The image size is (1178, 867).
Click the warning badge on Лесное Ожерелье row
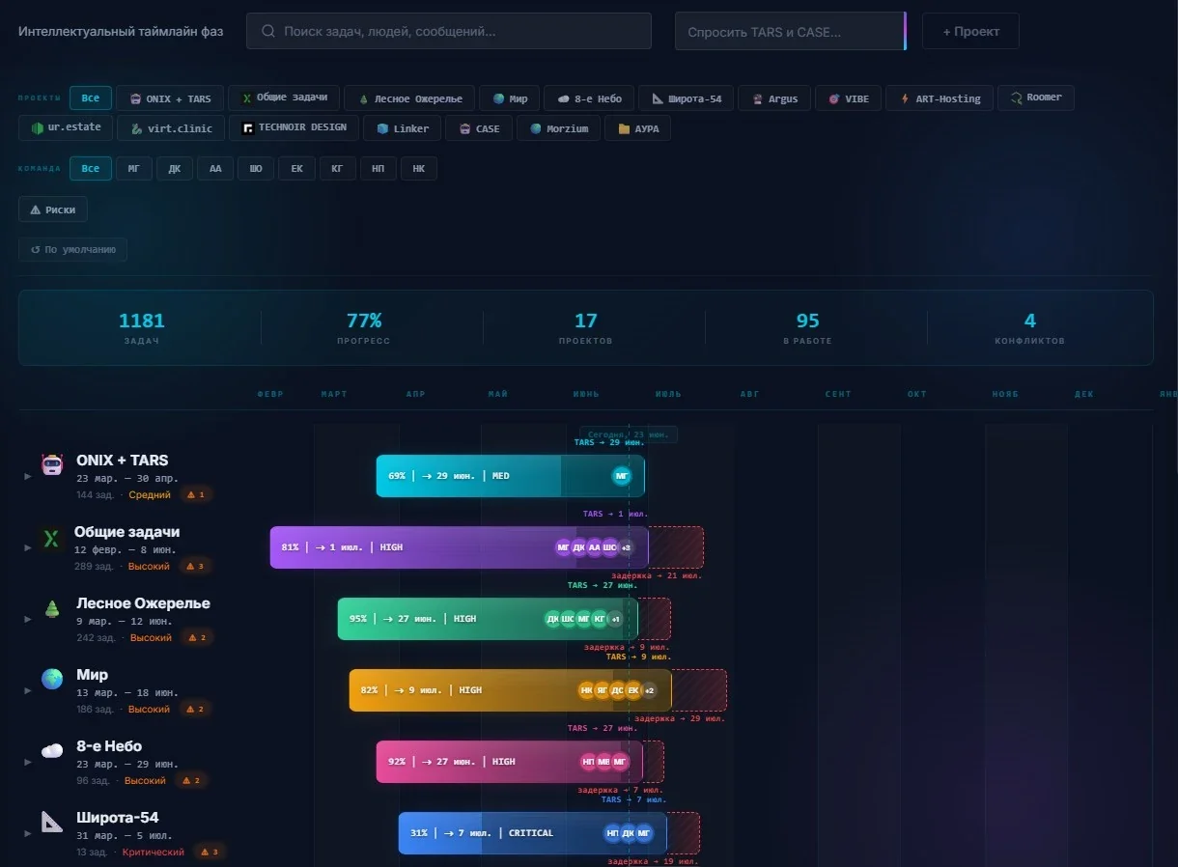[197, 637]
